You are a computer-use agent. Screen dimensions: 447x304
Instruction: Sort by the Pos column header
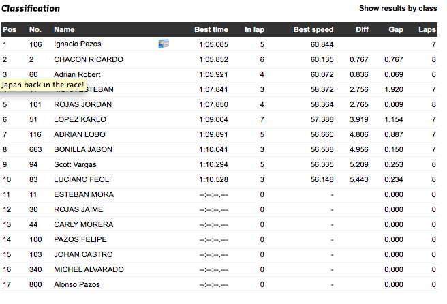9,30
